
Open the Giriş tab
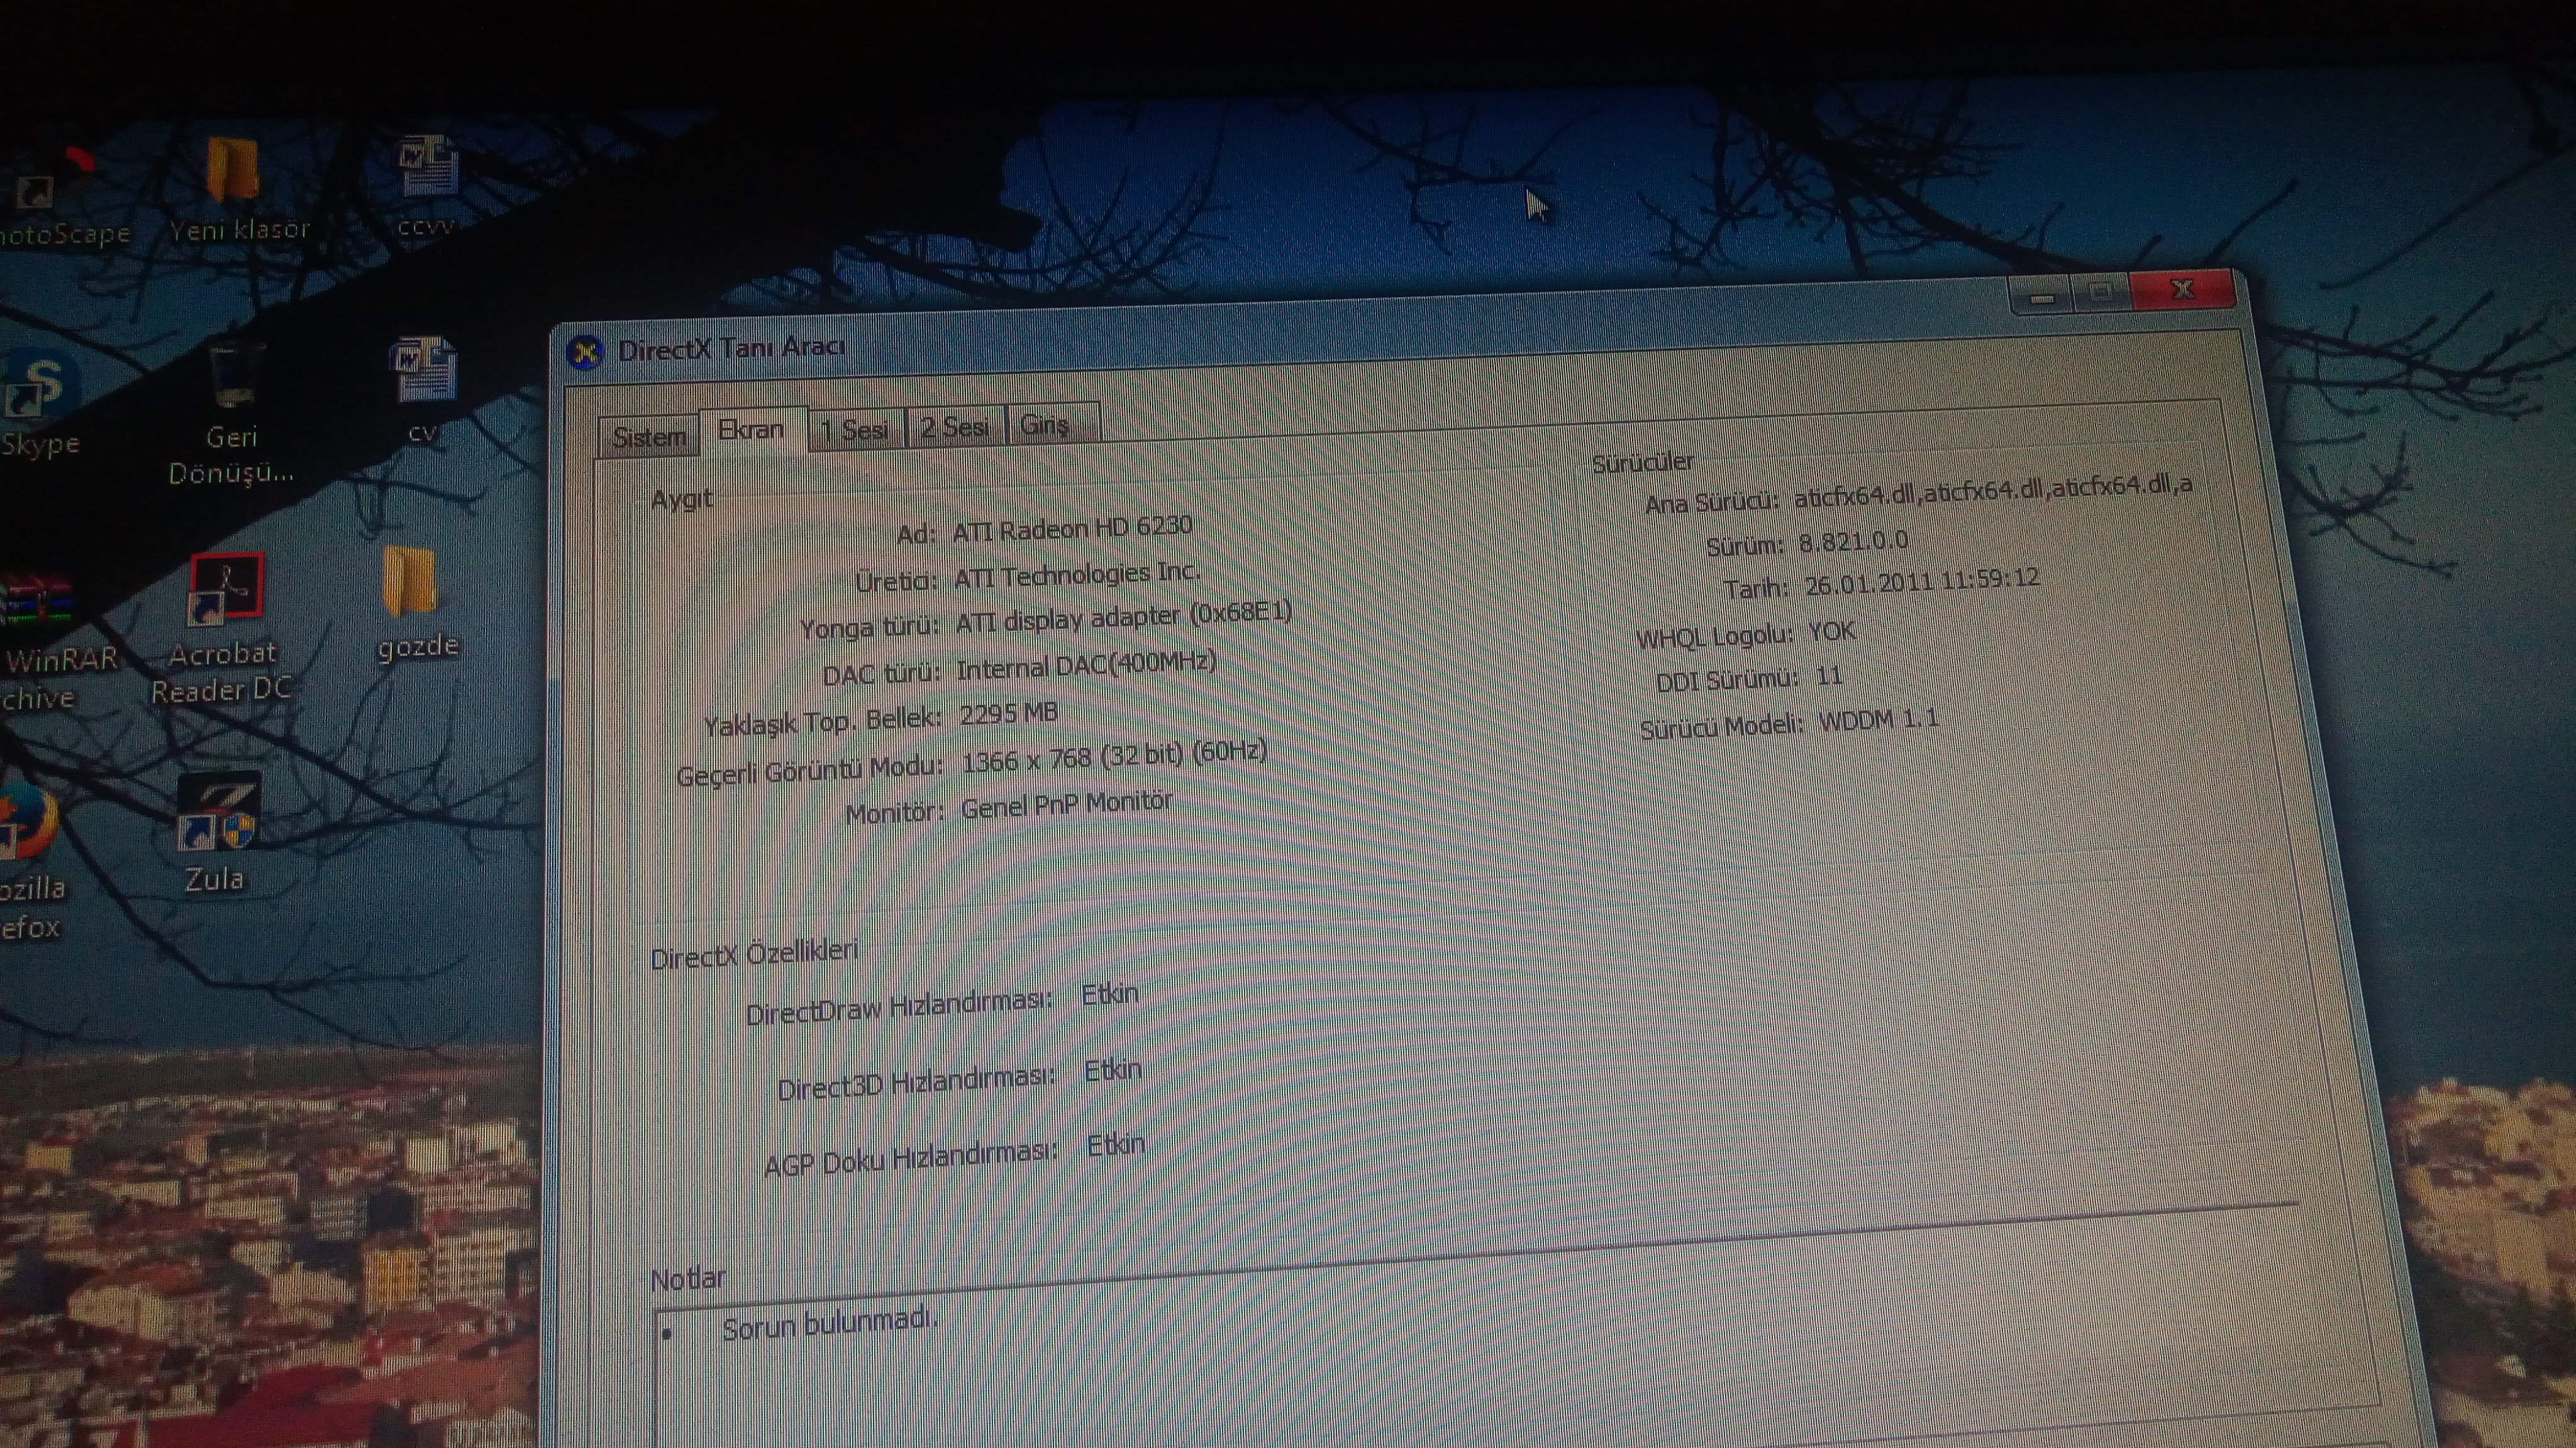click(1052, 425)
